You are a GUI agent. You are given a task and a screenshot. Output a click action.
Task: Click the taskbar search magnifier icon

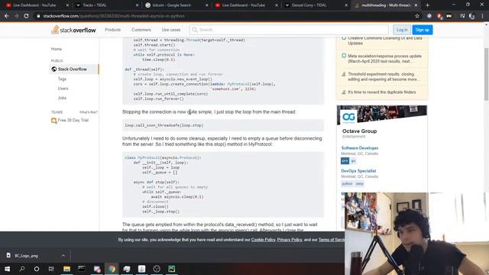22,268
